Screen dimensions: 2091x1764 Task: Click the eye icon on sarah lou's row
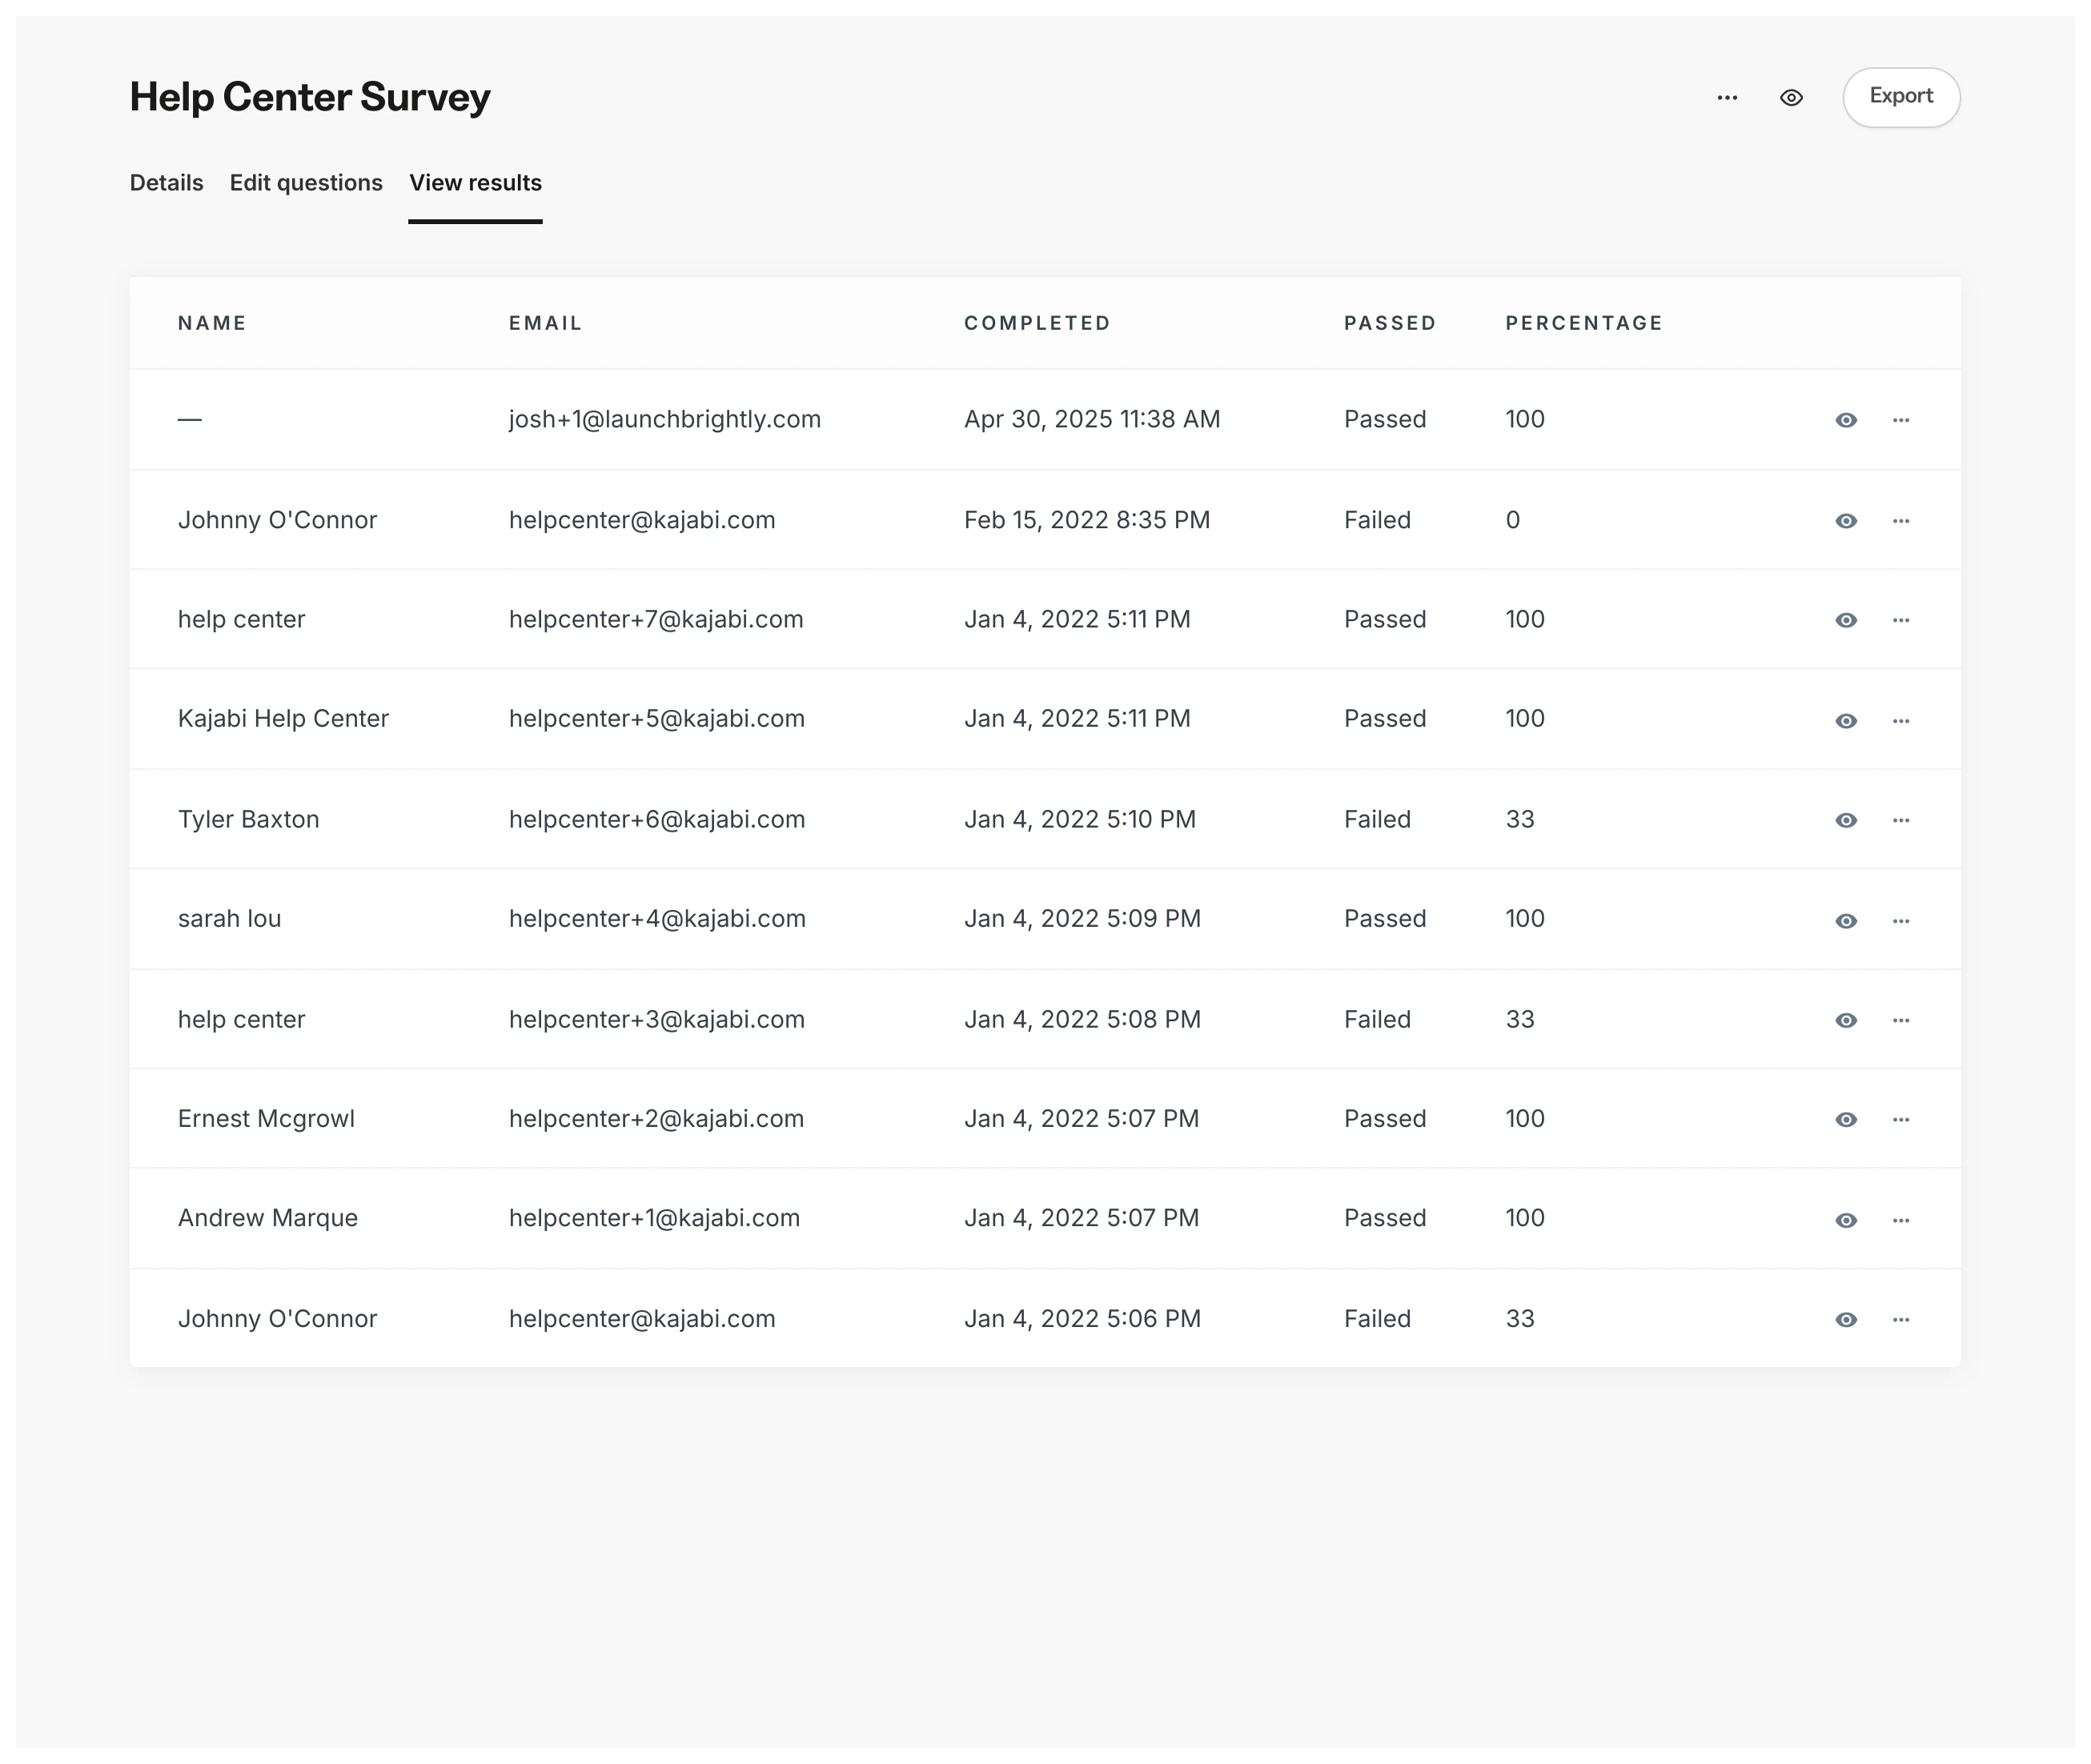coord(1846,919)
